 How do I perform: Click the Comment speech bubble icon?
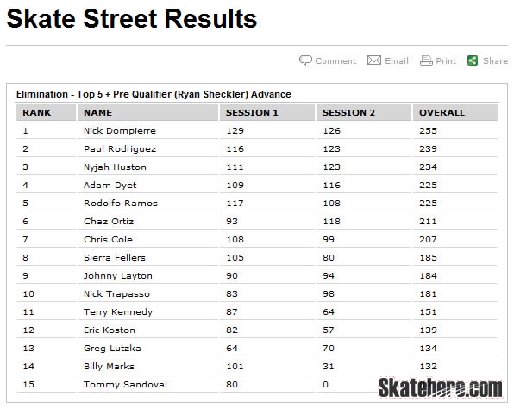pyautogui.click(x=305, y=60)
